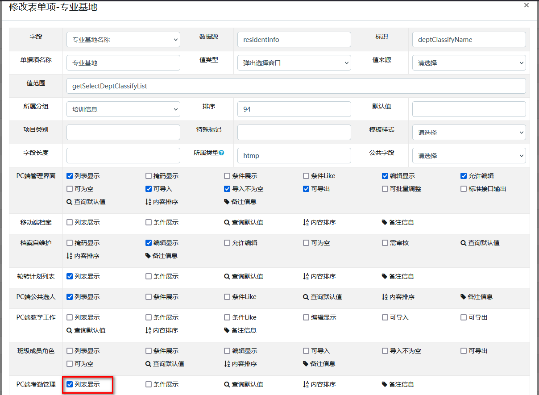Image resolution: width=539 pixels, height=395 pixels.
Task: Check 需审核 in 档案自维护 row
Action: point(385,243)
